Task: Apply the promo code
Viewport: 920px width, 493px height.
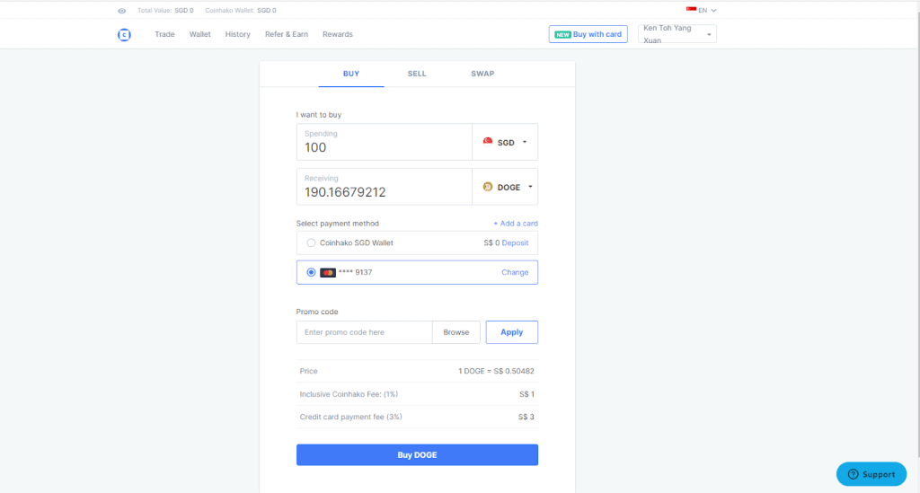Action: [x=511, y=332]
